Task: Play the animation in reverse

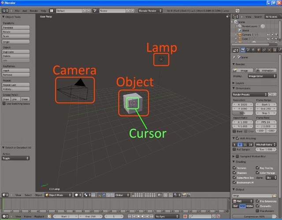Action: coord(138,216)
